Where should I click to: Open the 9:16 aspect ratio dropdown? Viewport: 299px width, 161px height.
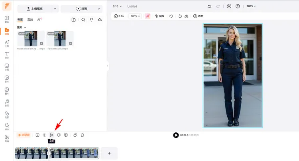pyautogui.click(x=118, y=6)
